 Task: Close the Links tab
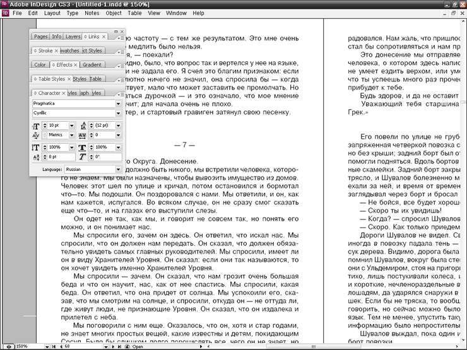pos(103,37)
